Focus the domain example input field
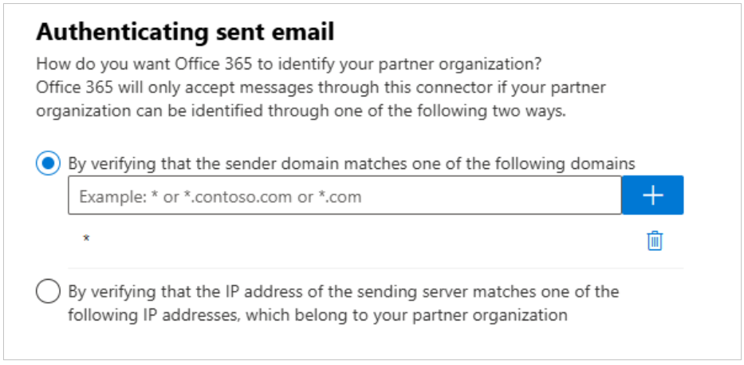The height and width of the screenshot is (365, 744). [345, 195]
